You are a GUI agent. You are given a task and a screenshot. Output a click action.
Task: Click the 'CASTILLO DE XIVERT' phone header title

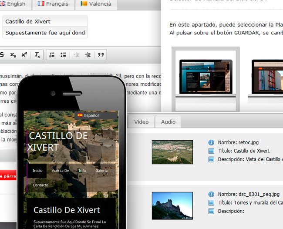coord(58,141)
